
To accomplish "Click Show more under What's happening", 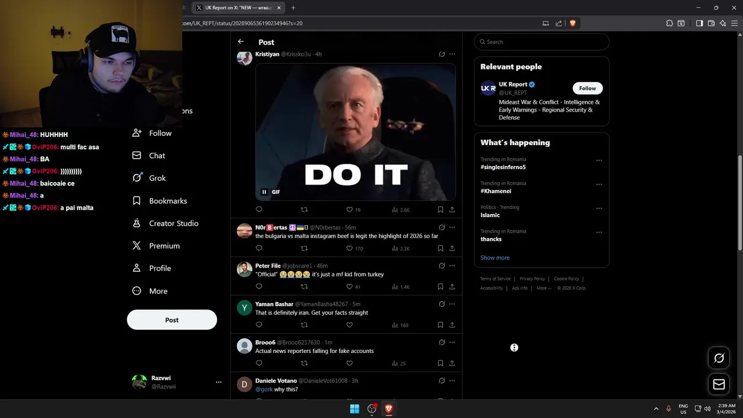I will 495,258.
